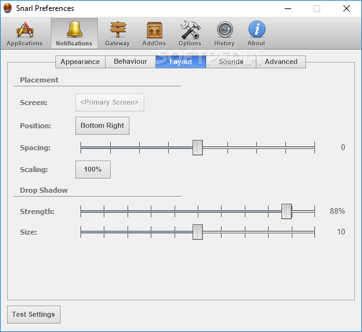The image size is (362, 332).
Task: Switch to the Sounds tab
Action: pyautogui.click(x=231, y=62)
